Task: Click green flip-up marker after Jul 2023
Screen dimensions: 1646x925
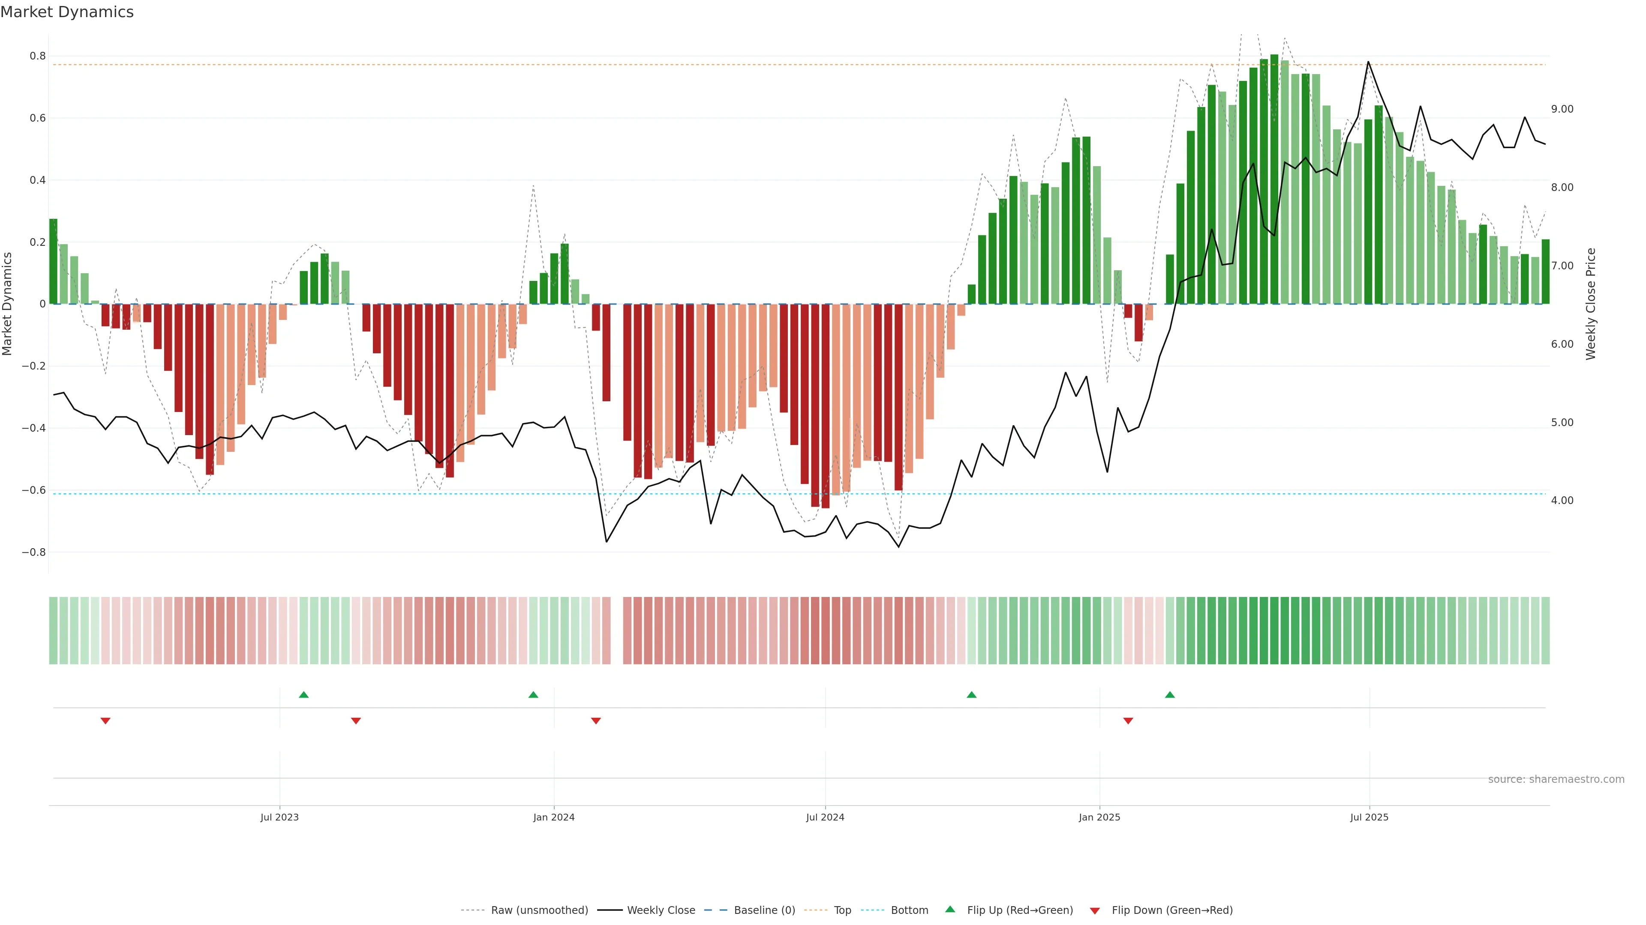Action: tap(303, 695)
